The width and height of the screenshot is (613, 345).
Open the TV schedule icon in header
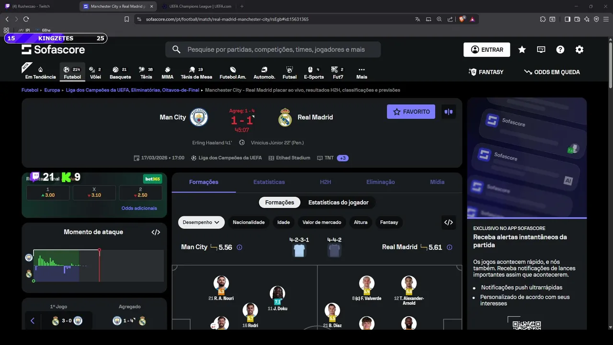coord(541,49)
